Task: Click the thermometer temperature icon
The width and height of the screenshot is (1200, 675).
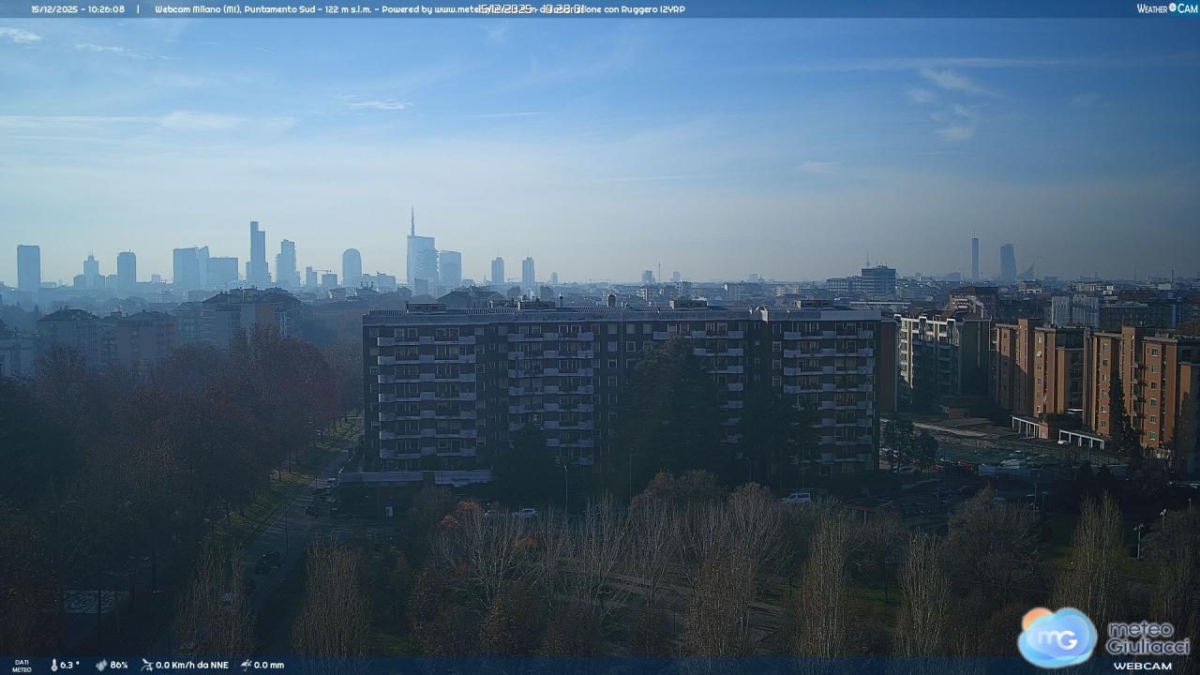Action: point(53,665)
